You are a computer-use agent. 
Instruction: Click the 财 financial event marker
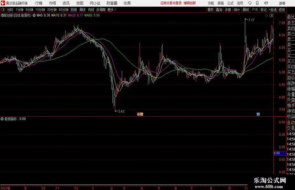point(258,114)
